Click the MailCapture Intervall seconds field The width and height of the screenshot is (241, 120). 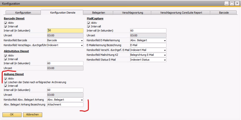(148, 30)
